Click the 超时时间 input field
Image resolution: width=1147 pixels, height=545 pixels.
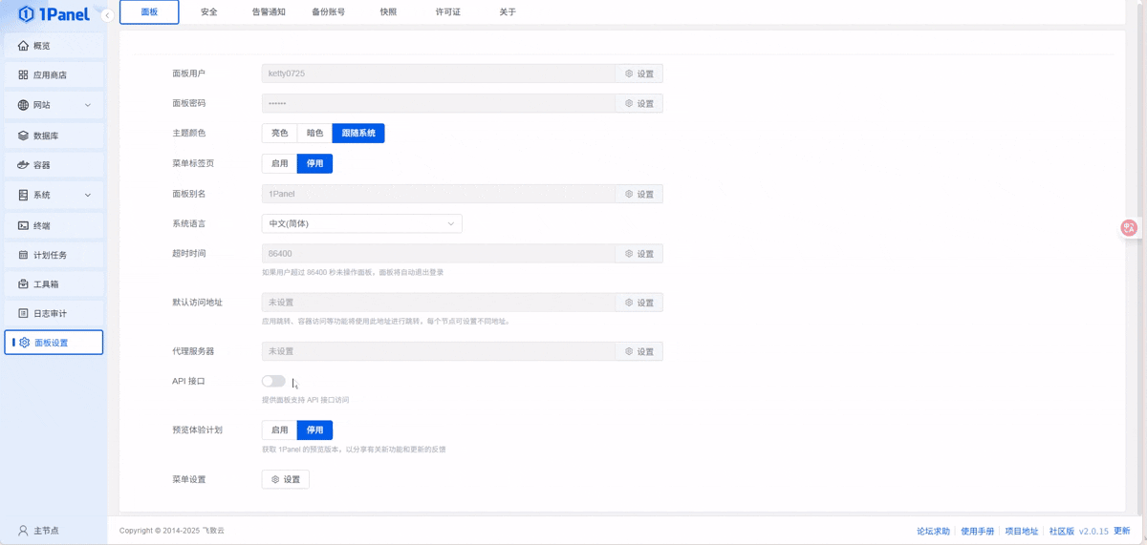438,254
